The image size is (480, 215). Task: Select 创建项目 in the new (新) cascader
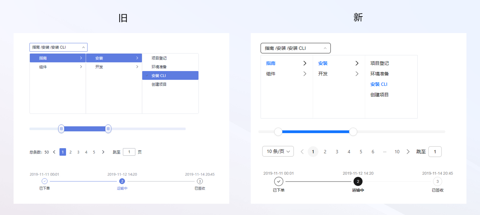click(379, 95)
